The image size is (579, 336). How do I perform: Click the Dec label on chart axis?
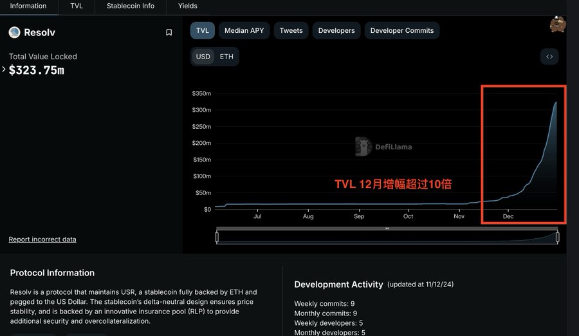coord(508,216)
